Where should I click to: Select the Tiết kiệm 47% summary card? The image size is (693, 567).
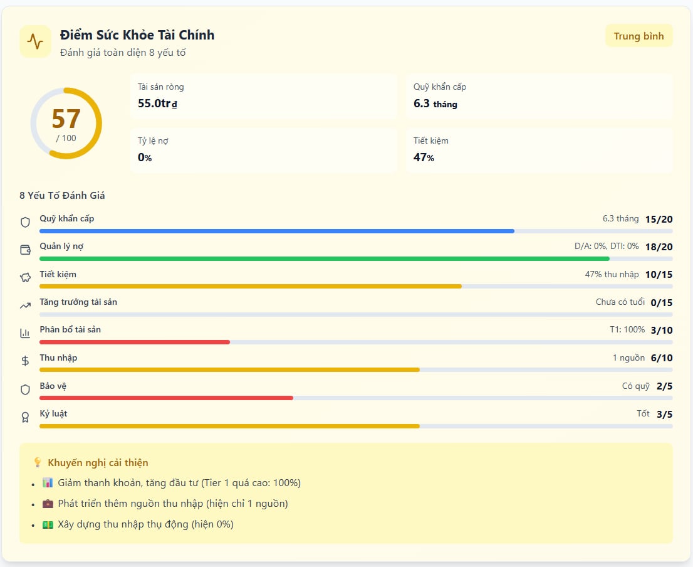tap(539, 151)
